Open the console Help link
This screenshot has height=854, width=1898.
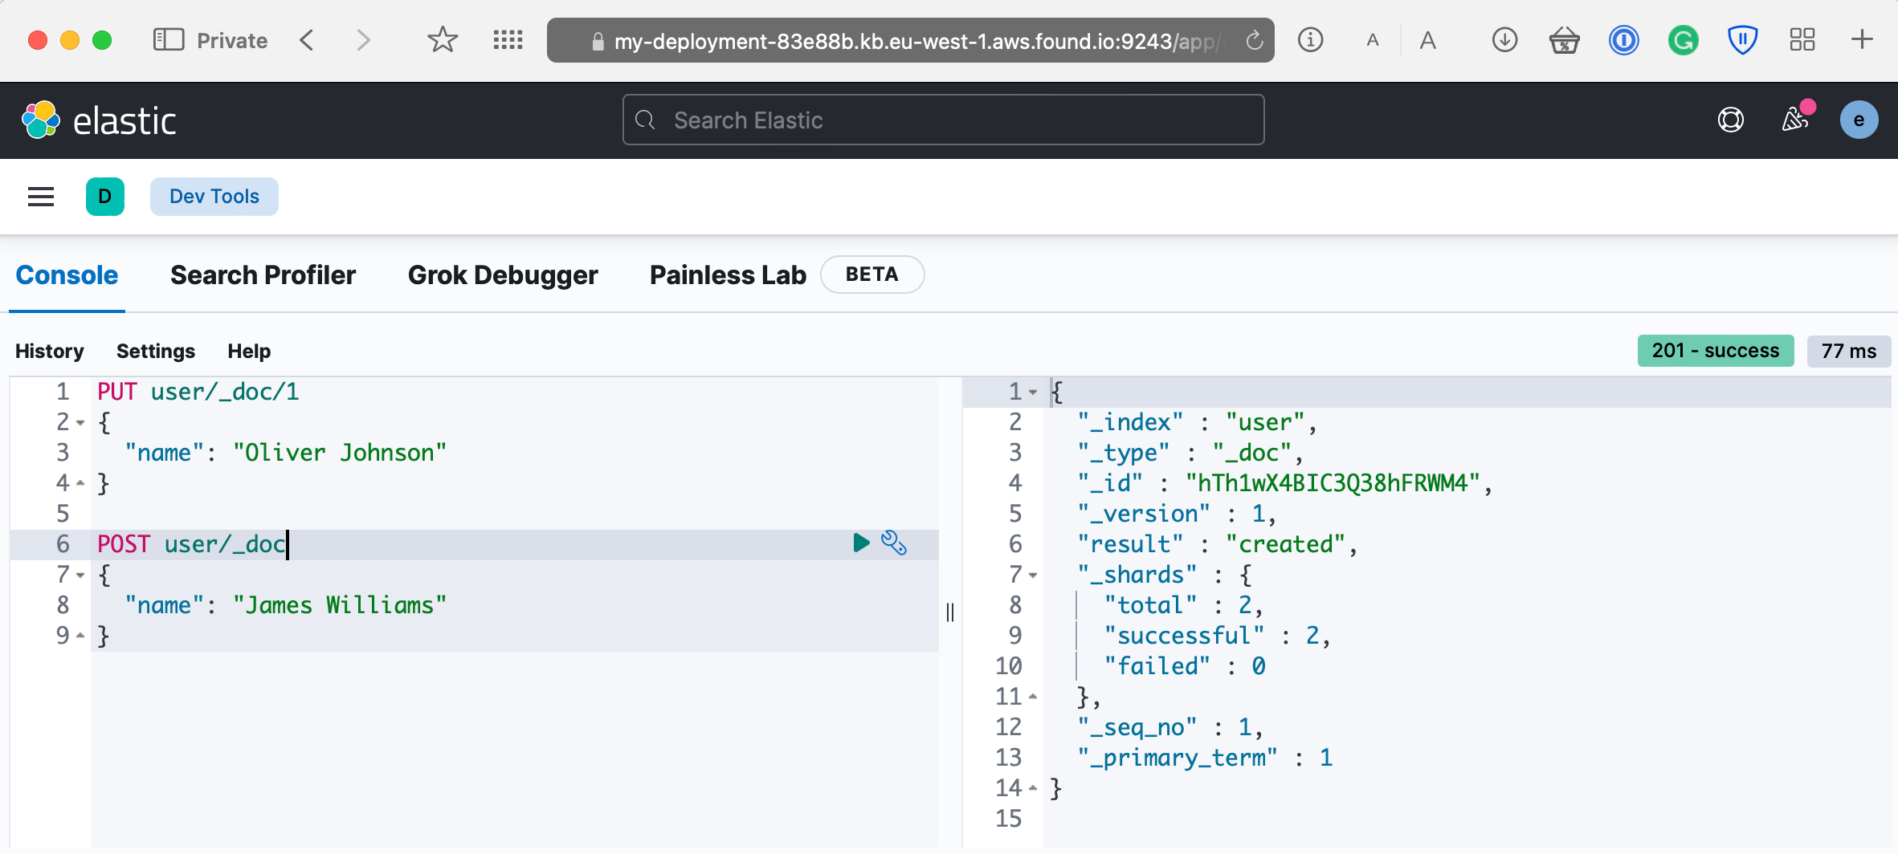pyautogui.click(x=249, y=351)
